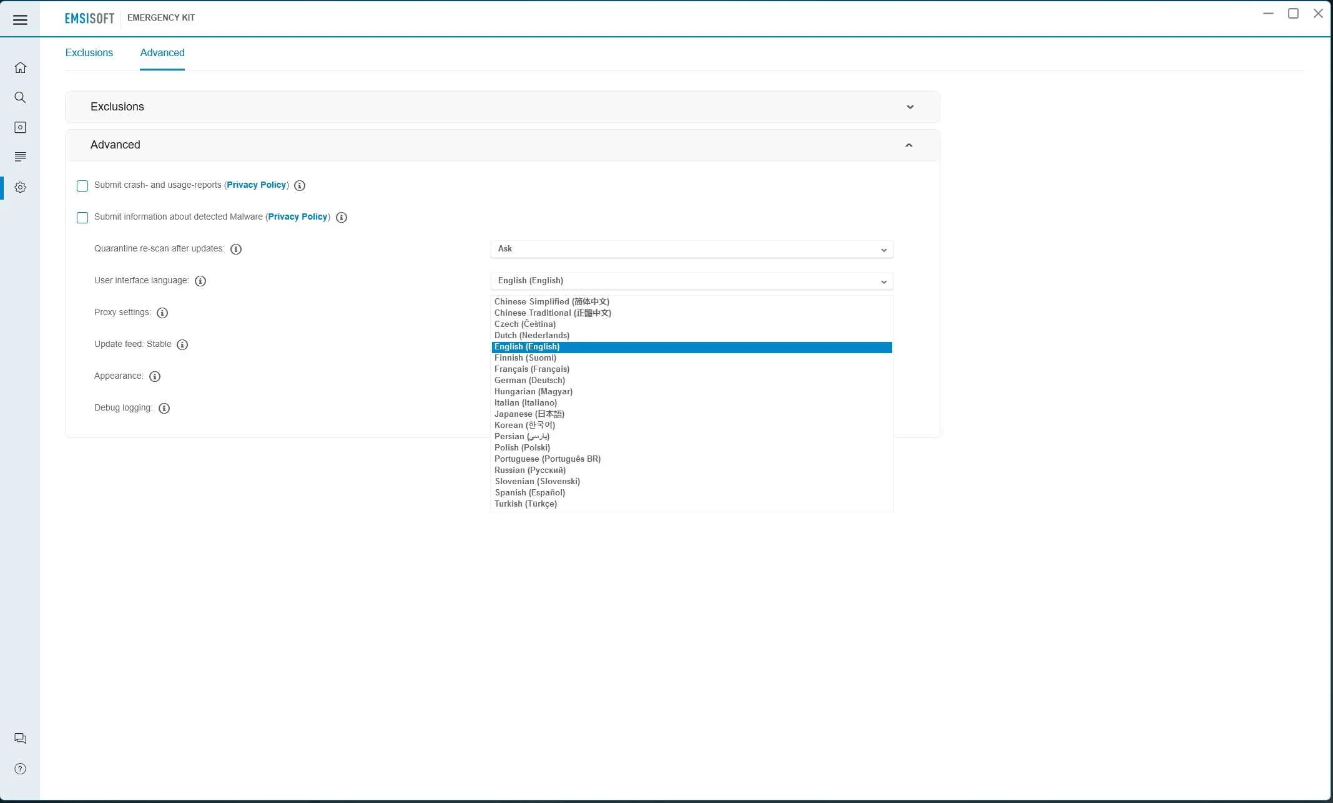Open Privacy Policy link for crash reports

pyautogui.click(x=256, y=185)
